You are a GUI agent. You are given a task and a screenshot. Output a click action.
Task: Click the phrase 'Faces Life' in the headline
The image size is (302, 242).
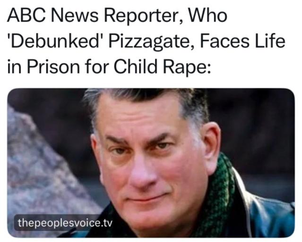click(x=242, y=41)
